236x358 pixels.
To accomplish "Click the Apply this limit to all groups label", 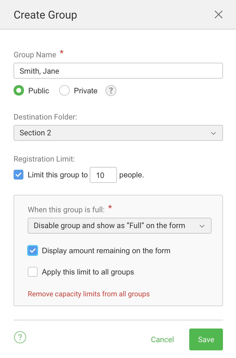I will (88, 272).
